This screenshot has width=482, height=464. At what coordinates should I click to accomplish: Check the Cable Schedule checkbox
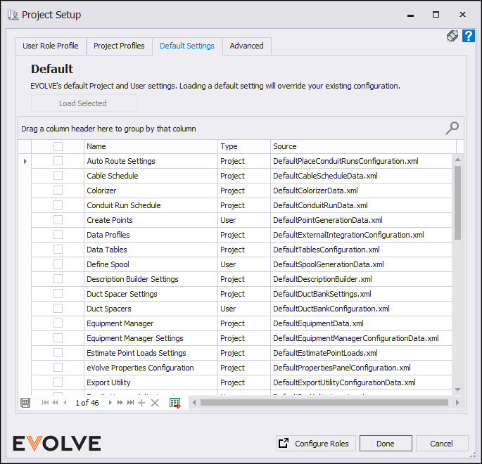(x=58, y=176)
